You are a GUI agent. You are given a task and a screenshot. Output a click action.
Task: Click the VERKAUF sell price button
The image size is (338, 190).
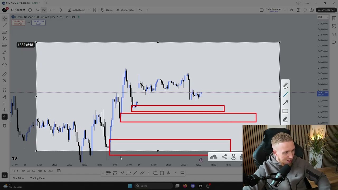[x=18, y=23]
